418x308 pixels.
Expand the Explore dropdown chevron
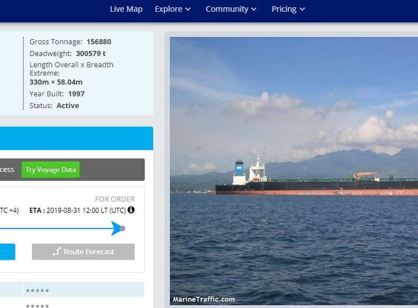(x=188, y=9)
